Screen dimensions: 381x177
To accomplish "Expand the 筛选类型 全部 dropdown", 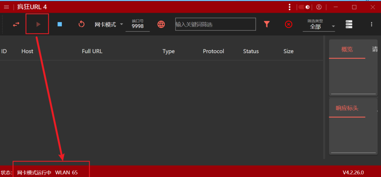I will coord(319,25).
